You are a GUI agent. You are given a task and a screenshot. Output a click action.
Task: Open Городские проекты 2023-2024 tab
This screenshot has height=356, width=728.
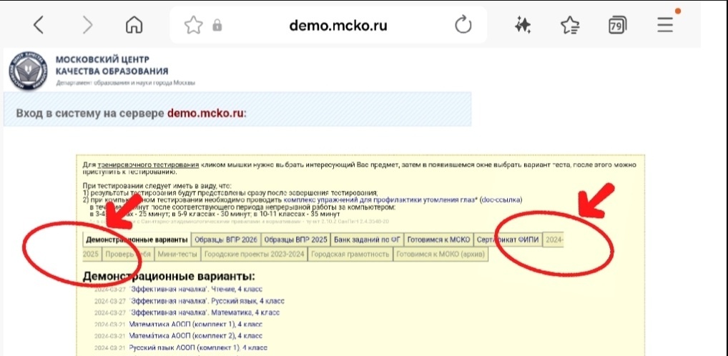tap(255, 254)
